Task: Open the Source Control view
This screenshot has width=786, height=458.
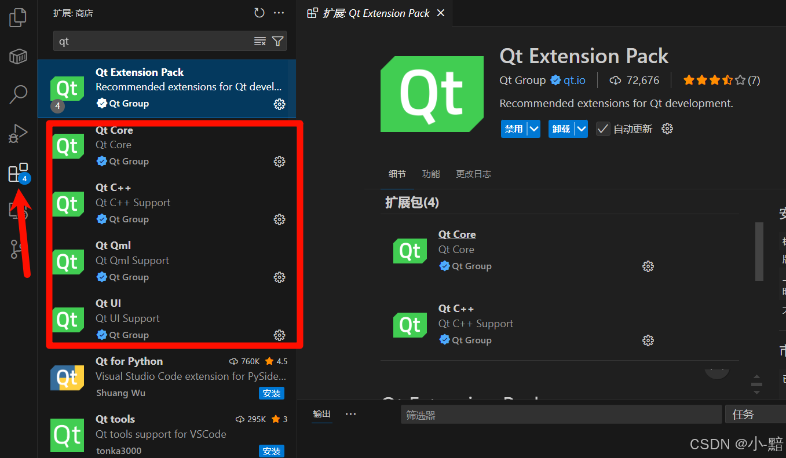Action: (18, 249)
